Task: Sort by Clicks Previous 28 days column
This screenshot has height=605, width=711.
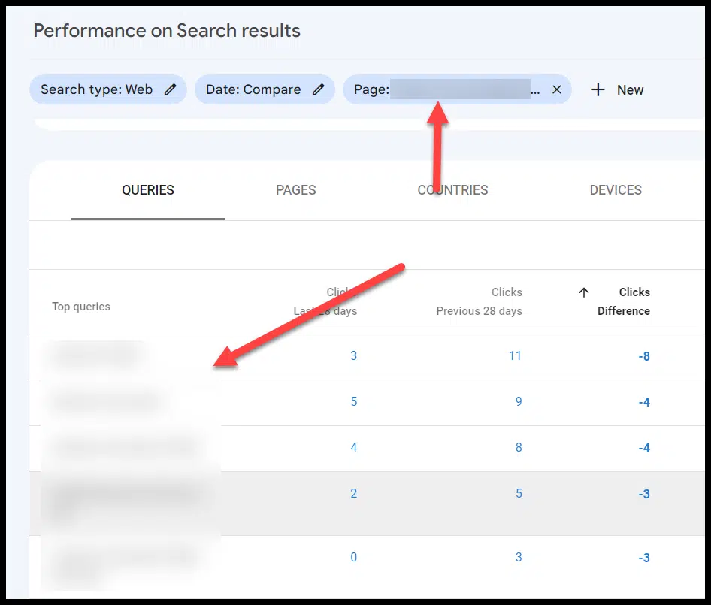Action: 480,301
